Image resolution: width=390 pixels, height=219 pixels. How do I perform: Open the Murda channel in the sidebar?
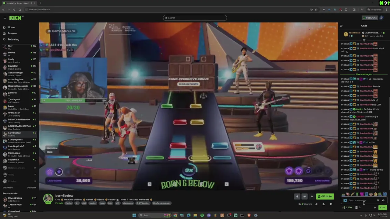(x=19, y=54)
